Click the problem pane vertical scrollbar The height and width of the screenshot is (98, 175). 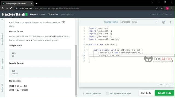(76, 70)
